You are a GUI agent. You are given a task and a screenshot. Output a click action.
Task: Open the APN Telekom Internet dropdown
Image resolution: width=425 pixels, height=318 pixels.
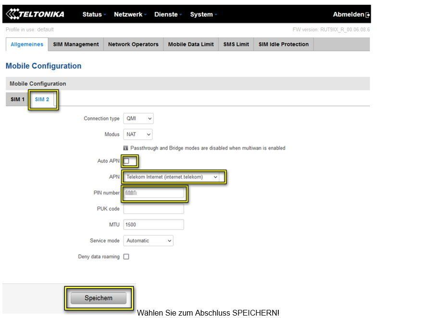click(172, 177)
